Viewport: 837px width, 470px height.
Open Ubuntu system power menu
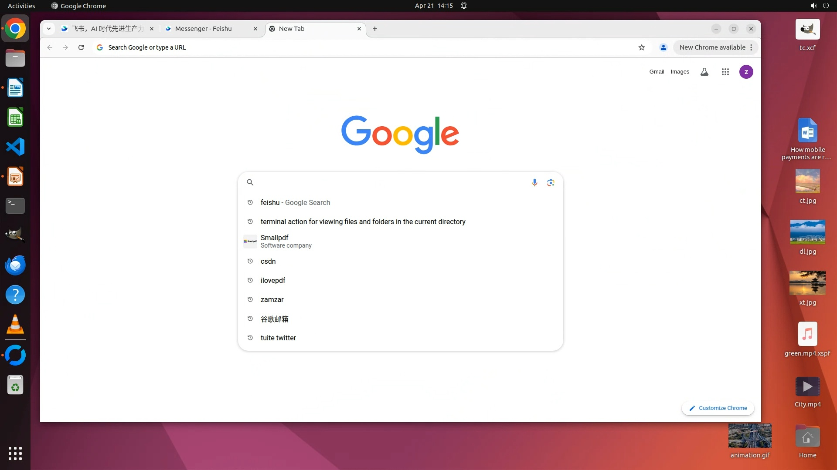(826, 6)
